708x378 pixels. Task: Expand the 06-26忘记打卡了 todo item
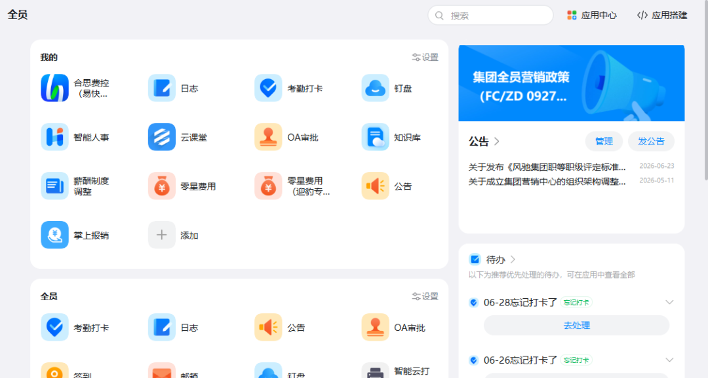click(x=669, y=360)
